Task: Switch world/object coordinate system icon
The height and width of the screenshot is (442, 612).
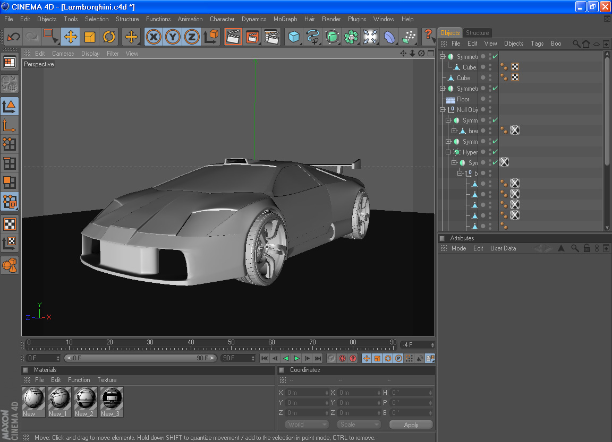Action: pyautogui.click(x=211, y=37)
